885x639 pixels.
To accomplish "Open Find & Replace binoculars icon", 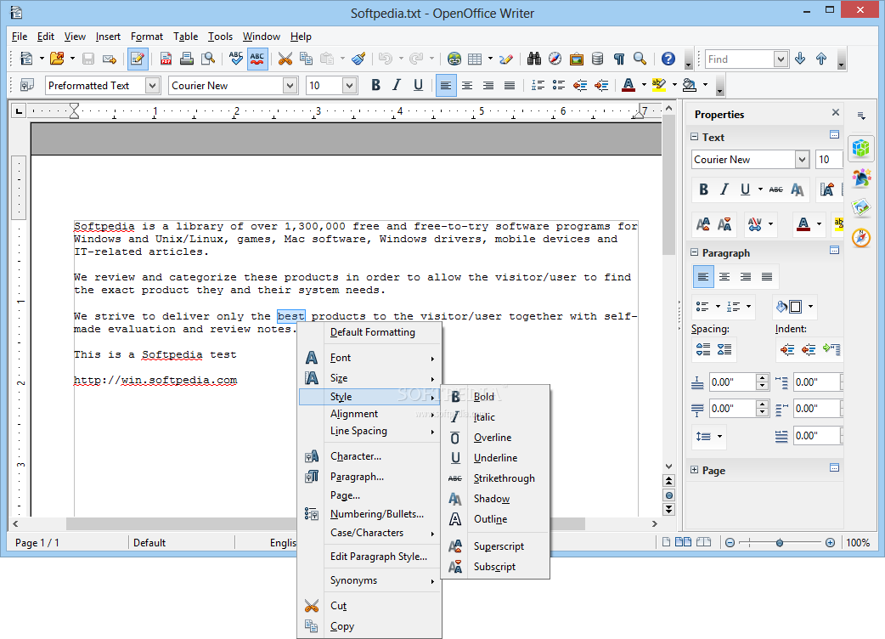I will tap(534, 59).
